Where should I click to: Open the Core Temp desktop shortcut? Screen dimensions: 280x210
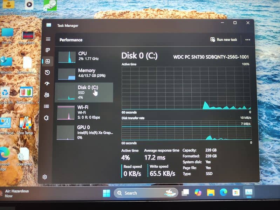coord(25,126)
